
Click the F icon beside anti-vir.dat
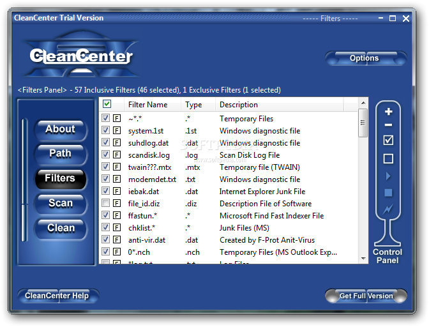pyautogui.click(x=117, y=240)
